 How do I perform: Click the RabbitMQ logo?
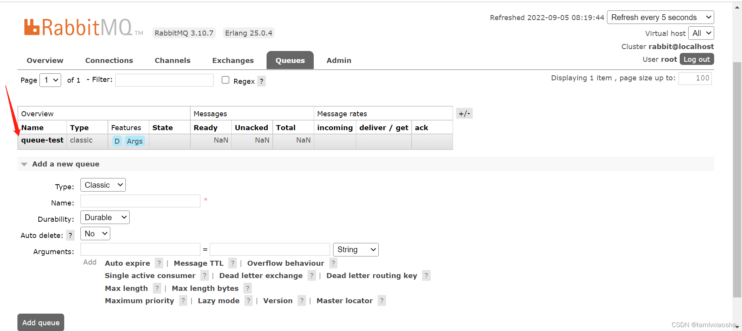[83, 27]
